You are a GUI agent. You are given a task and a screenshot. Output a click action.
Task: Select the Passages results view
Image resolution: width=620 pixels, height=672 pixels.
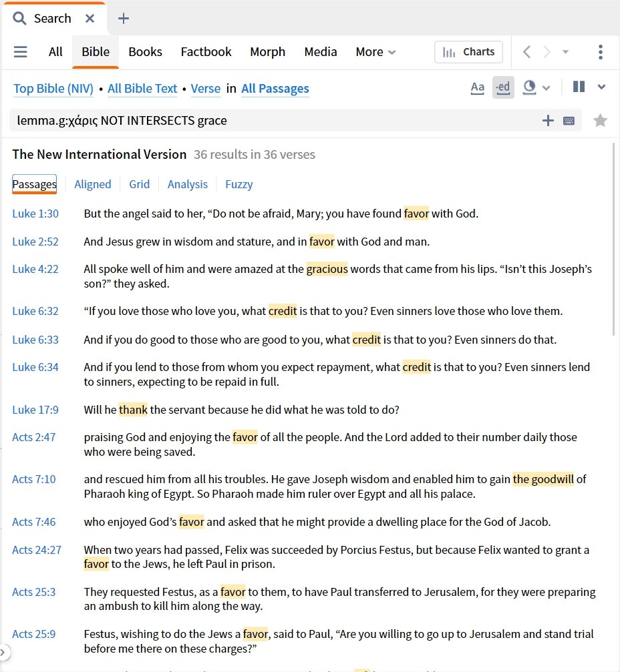click(x=34, y=184)
